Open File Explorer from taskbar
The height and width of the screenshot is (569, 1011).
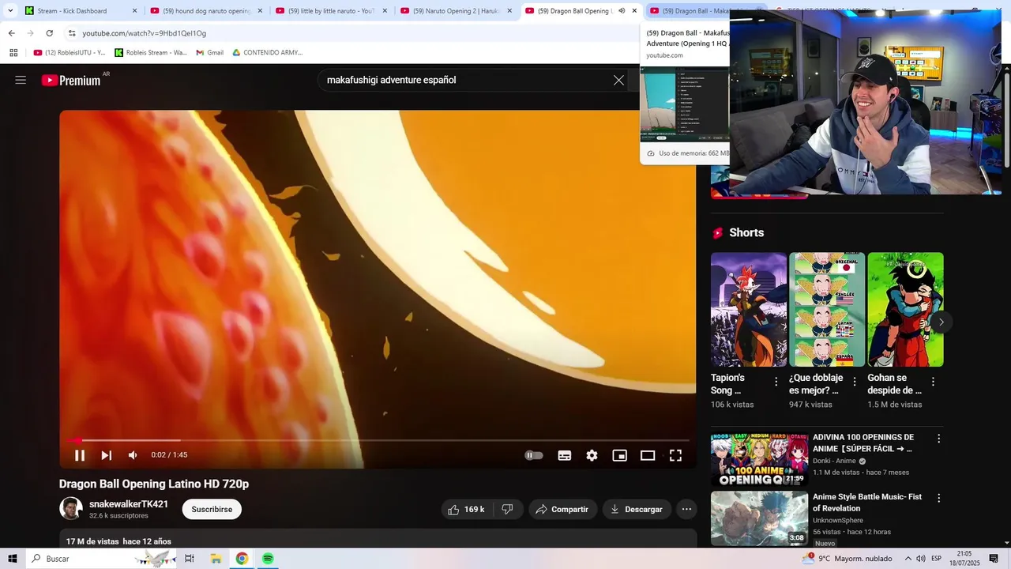216,559
